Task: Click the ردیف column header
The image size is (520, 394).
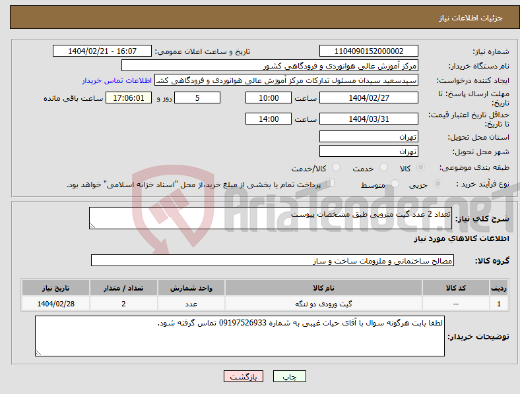Action: coord(499,288)
